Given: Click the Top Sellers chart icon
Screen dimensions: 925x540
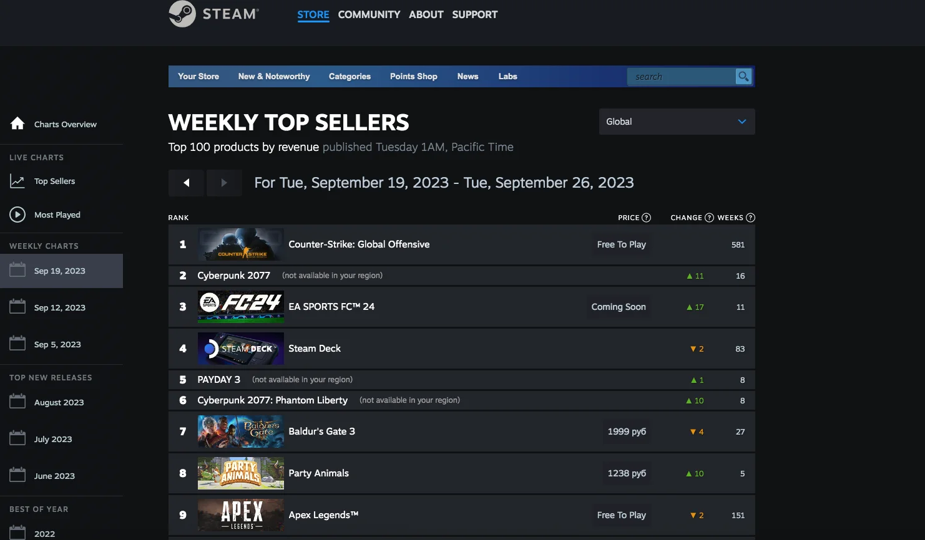Looking at the screenshot, I should (17, 181).
